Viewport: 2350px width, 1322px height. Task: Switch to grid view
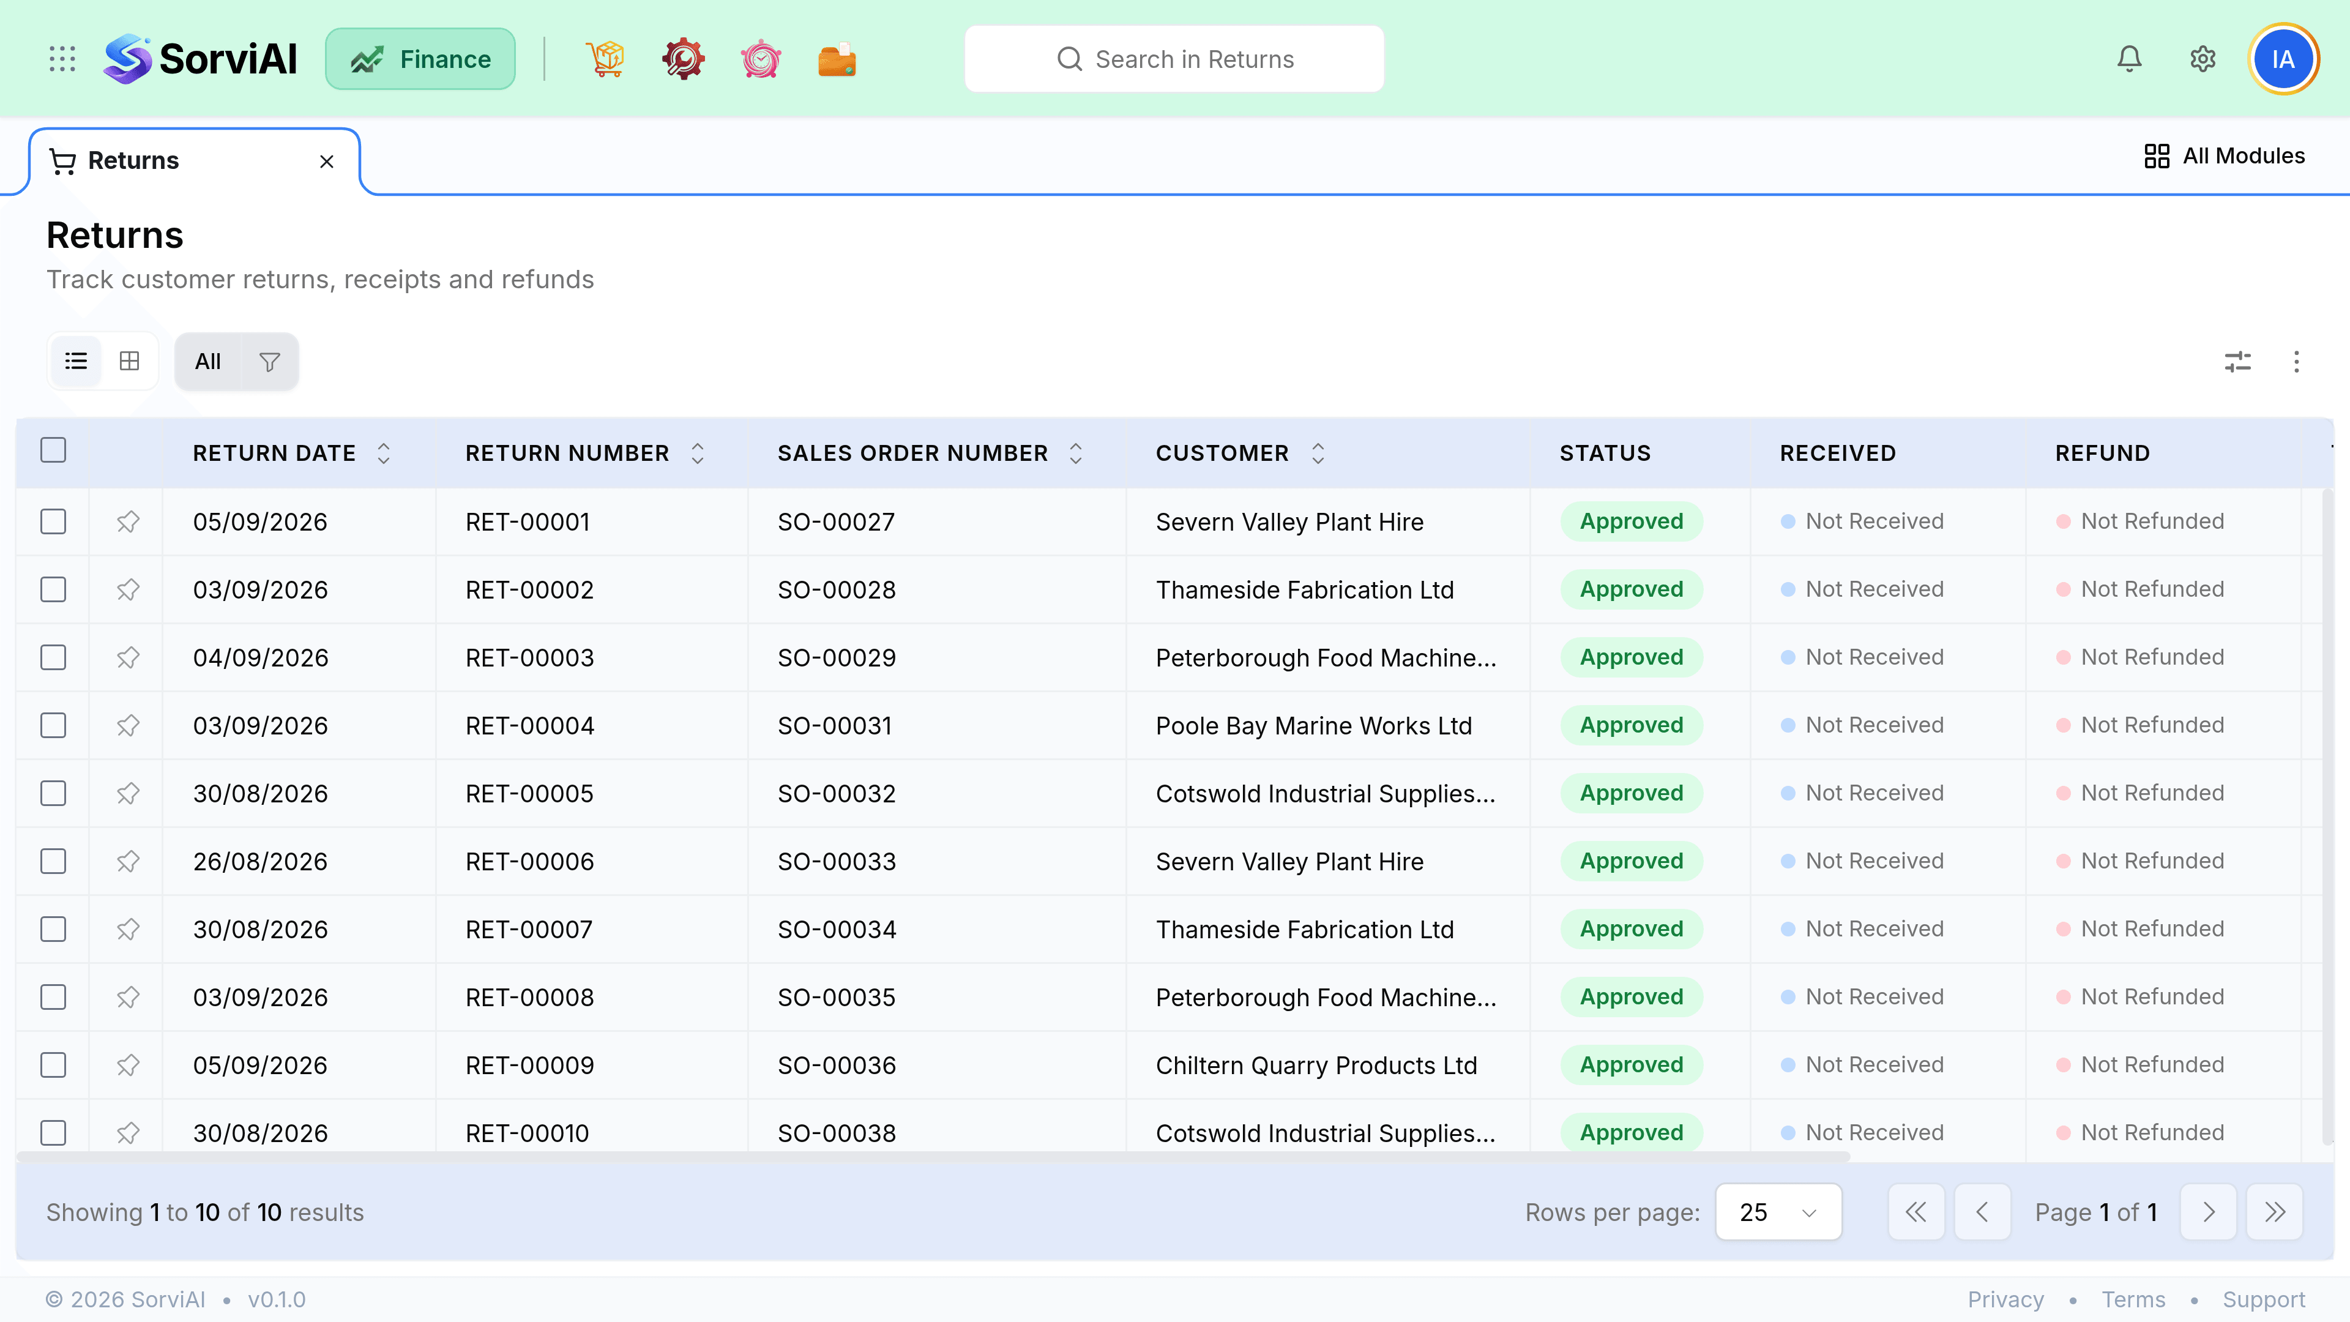click(x=130, y=361)
